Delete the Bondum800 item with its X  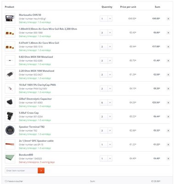tap(168, 159)
